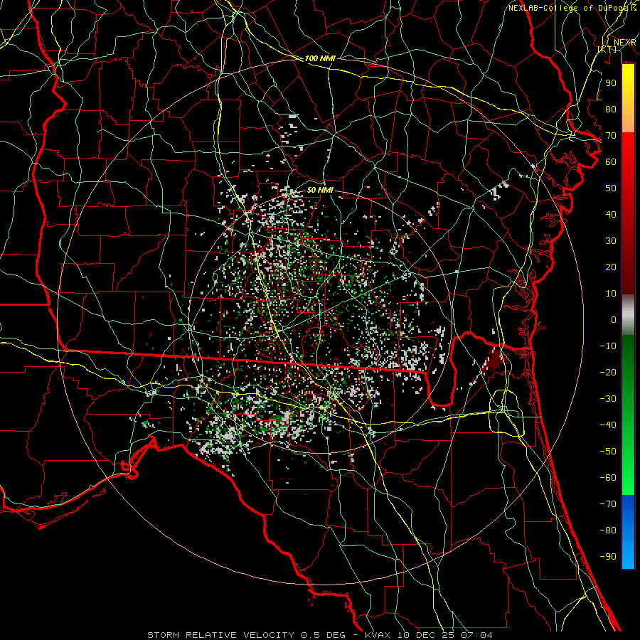The height and width of the screenshot is (640, 640).
Task: Select the -80 value on velocity scale
Action: (x=608, y=530)
